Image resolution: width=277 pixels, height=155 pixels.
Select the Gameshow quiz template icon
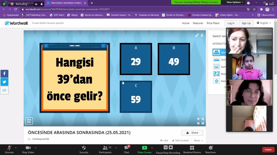pos(216,67)
